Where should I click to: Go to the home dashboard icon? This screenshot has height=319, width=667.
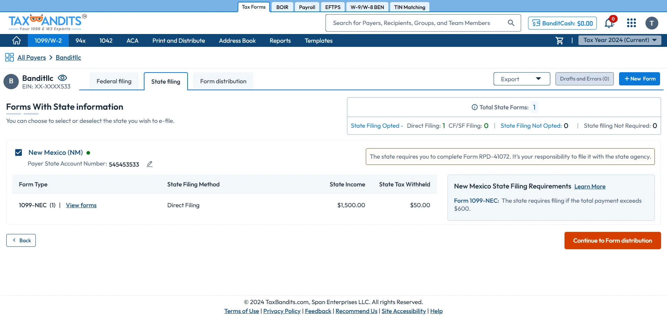click(16, 41)
